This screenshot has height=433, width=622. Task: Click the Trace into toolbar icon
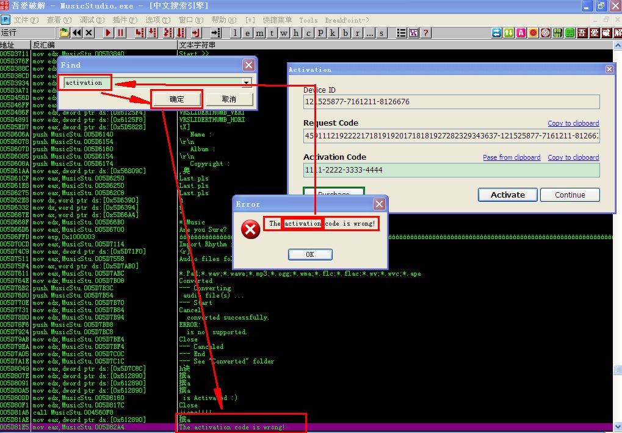pyautogui.click(x=168, y=33)
